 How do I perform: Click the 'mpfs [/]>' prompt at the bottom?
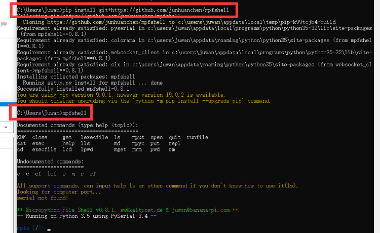click(x=30, y=228)
